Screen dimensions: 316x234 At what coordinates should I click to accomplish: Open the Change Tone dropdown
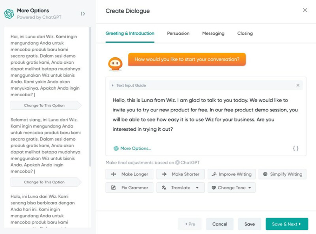point(231,188)
